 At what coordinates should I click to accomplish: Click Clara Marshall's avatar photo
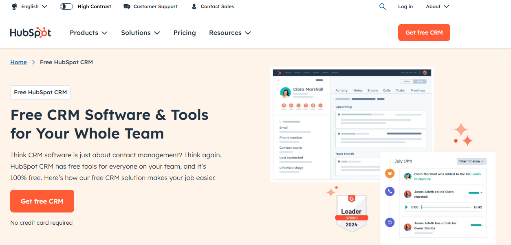[x=285, y=92]
